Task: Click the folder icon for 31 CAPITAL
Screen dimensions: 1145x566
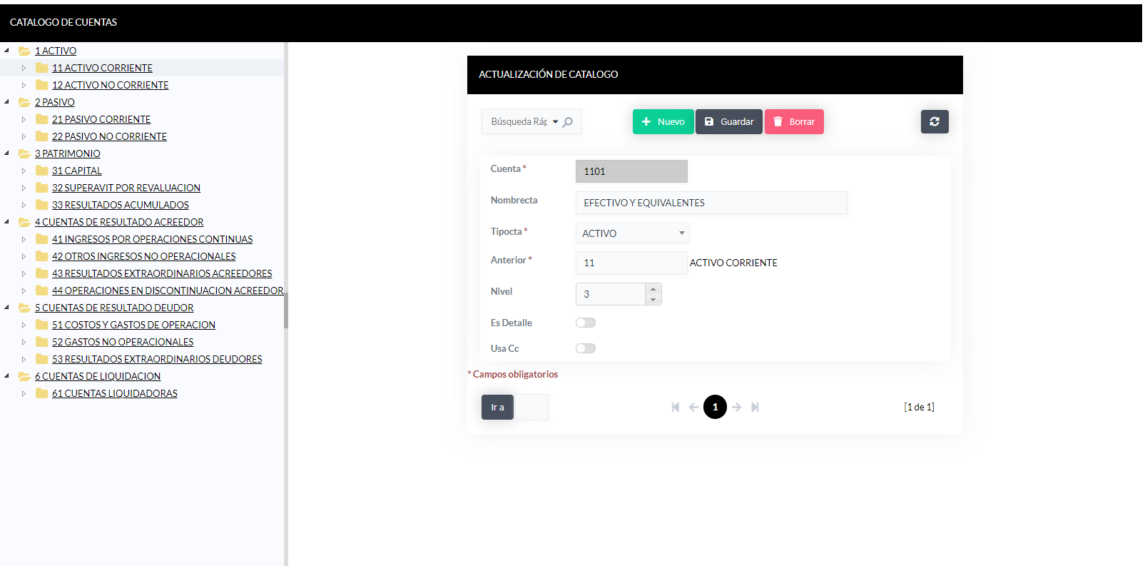Action: [42, 171]
